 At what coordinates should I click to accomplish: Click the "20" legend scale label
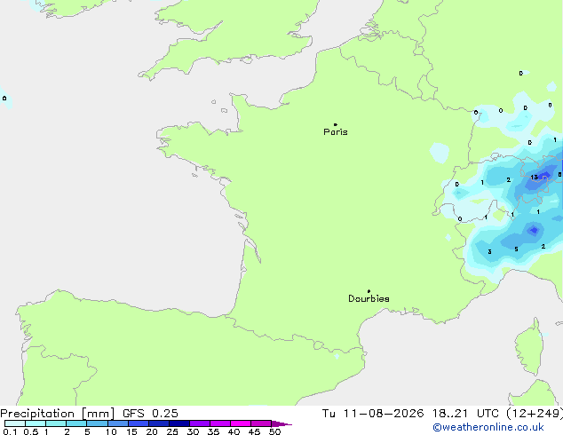click(x=152, y=431)
